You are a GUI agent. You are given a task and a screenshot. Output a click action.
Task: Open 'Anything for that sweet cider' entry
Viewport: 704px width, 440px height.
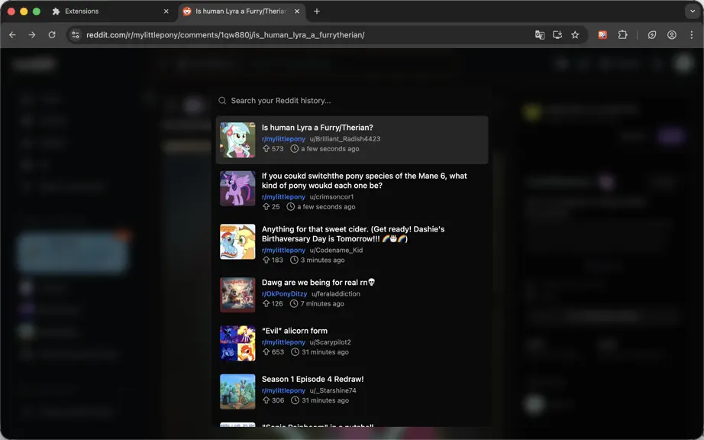coord(352,244)
